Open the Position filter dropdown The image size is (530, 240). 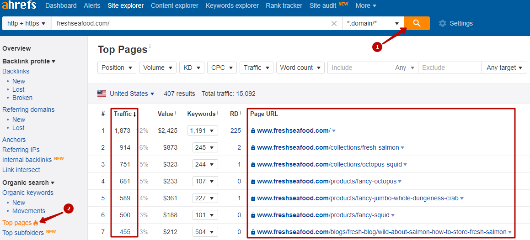(x=117, y=68)
